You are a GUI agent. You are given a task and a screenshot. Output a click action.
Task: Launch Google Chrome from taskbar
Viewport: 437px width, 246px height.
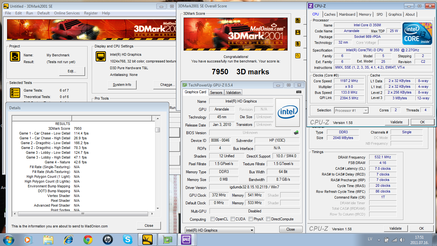pyautogui.click(x=88, y=239)
